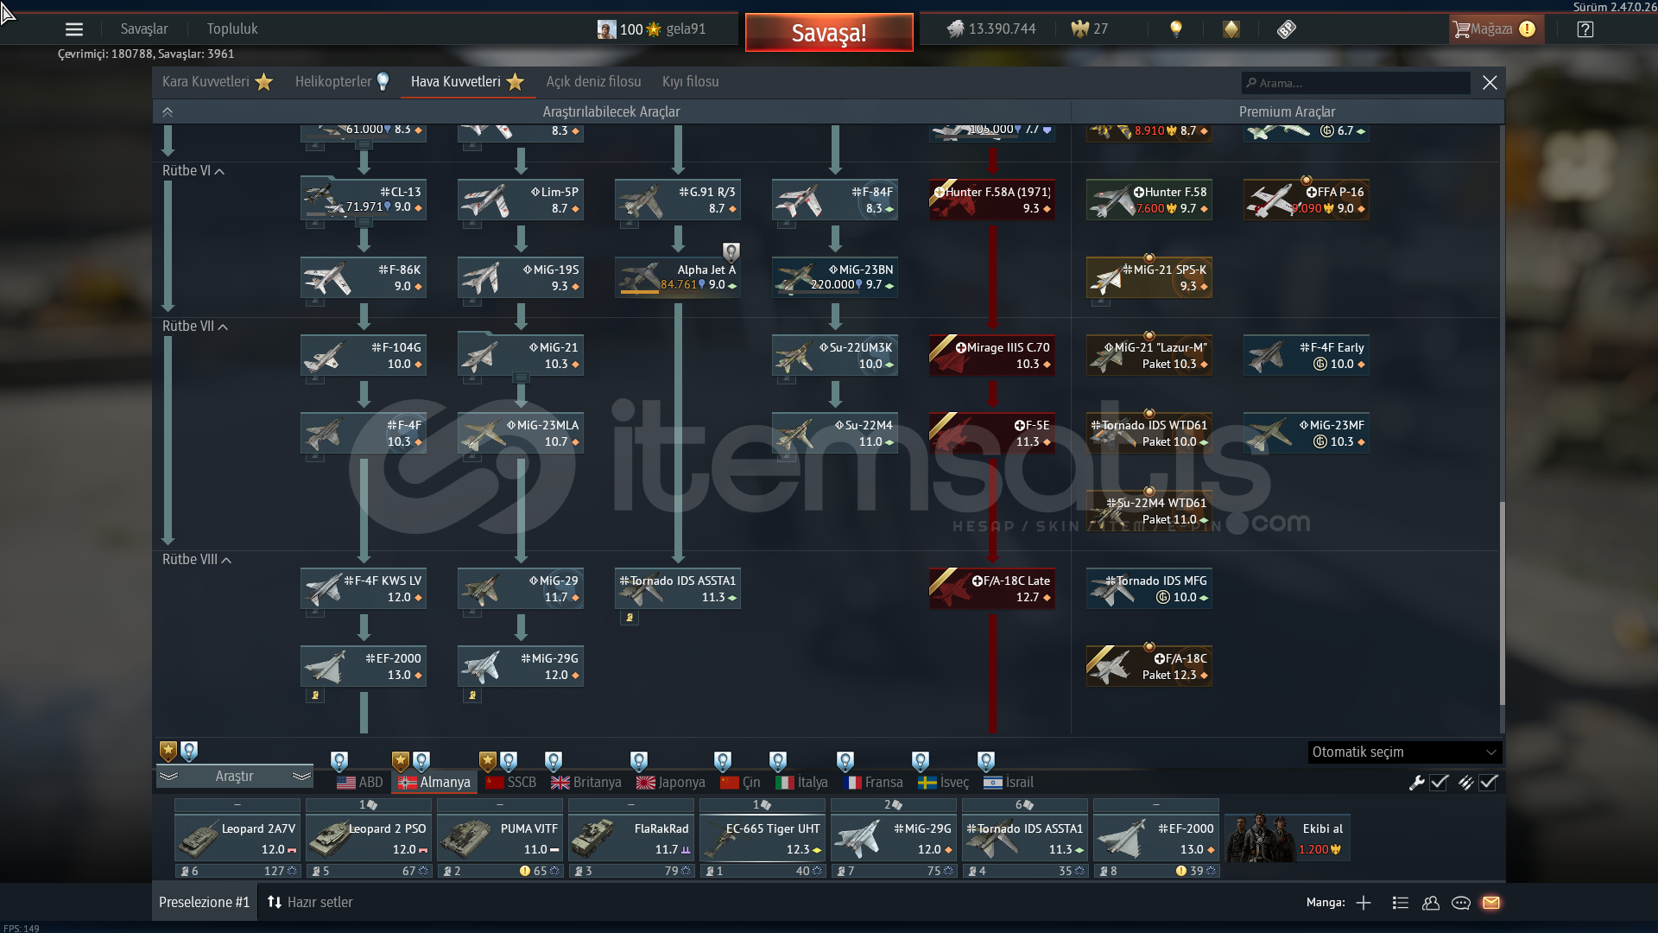Click the talisman icon under Tornado IDS ASSTA1

pos(630,618)
